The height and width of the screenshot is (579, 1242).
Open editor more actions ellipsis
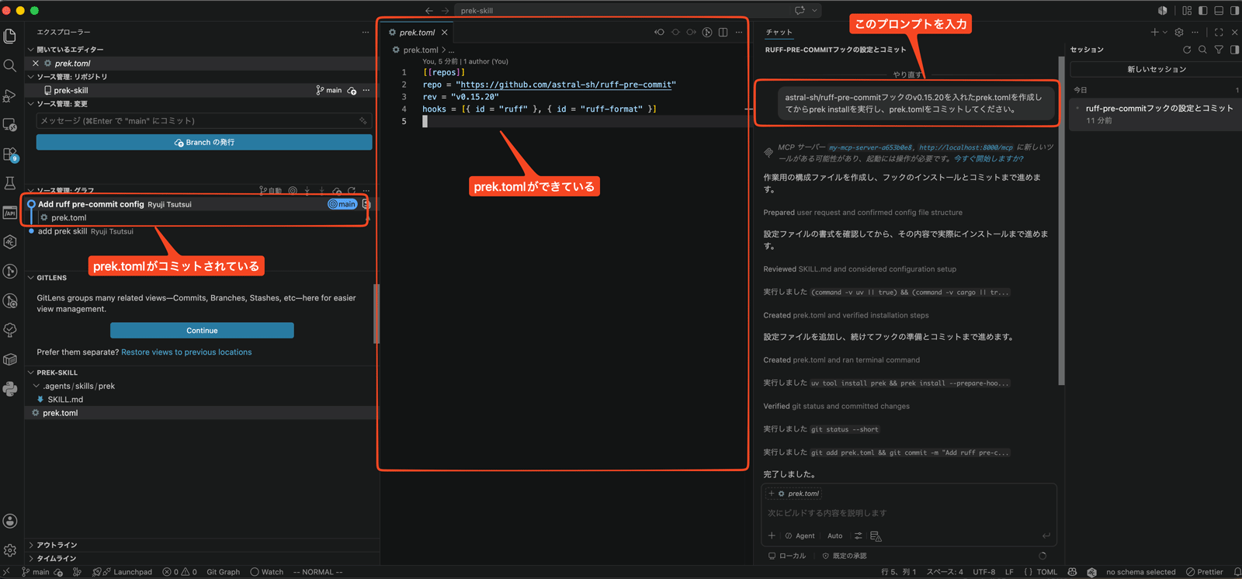pos(739,33)
